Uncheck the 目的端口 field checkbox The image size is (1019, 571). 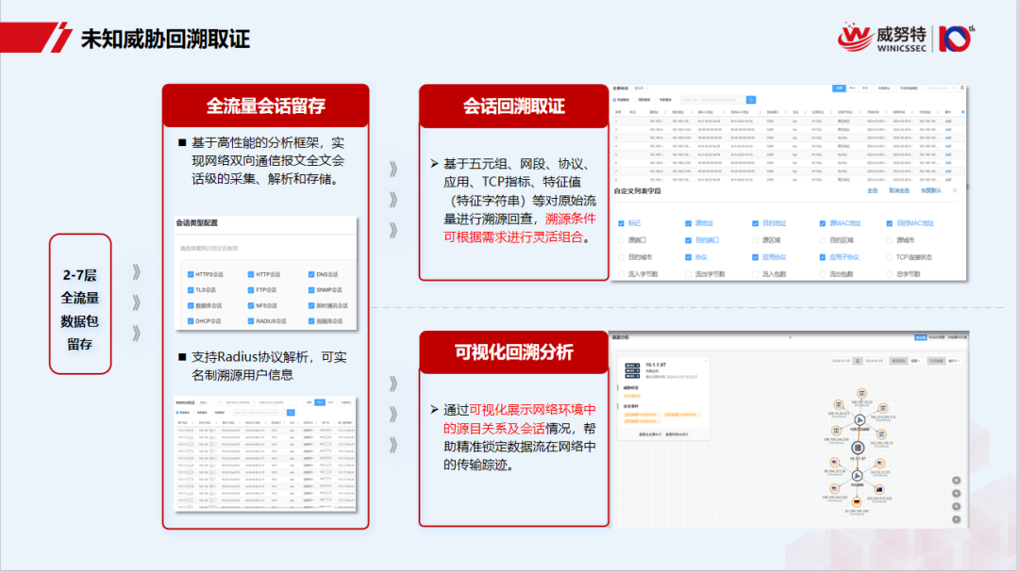688,240
